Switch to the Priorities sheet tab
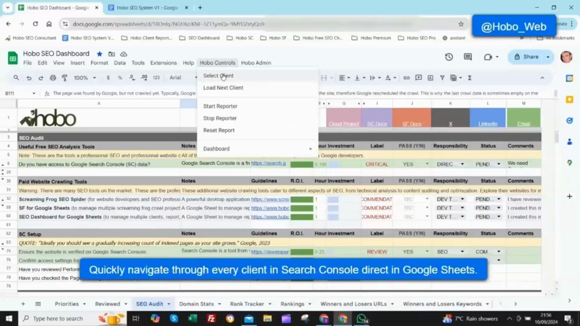 point(67,304)
